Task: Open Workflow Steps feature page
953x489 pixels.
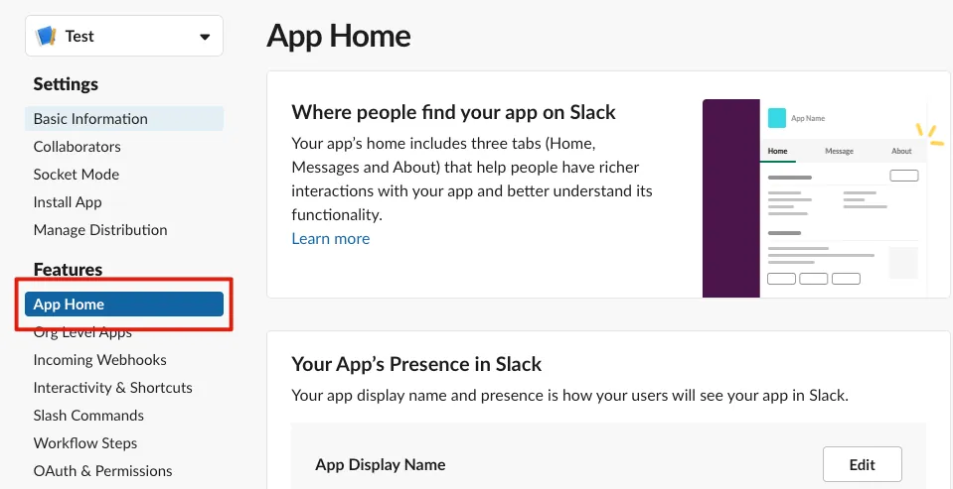Action: pyautogui.click(x=85, y=443)
